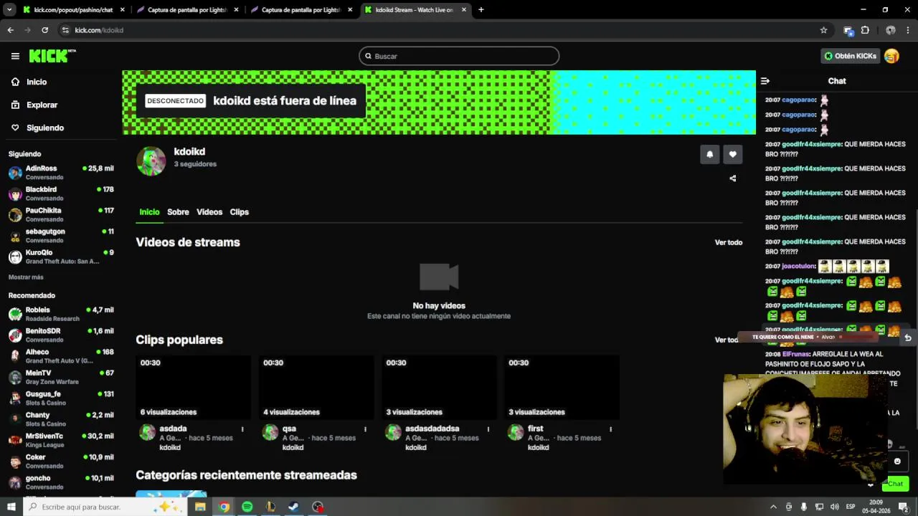Select the Inicio channel tab

(149, 212)
